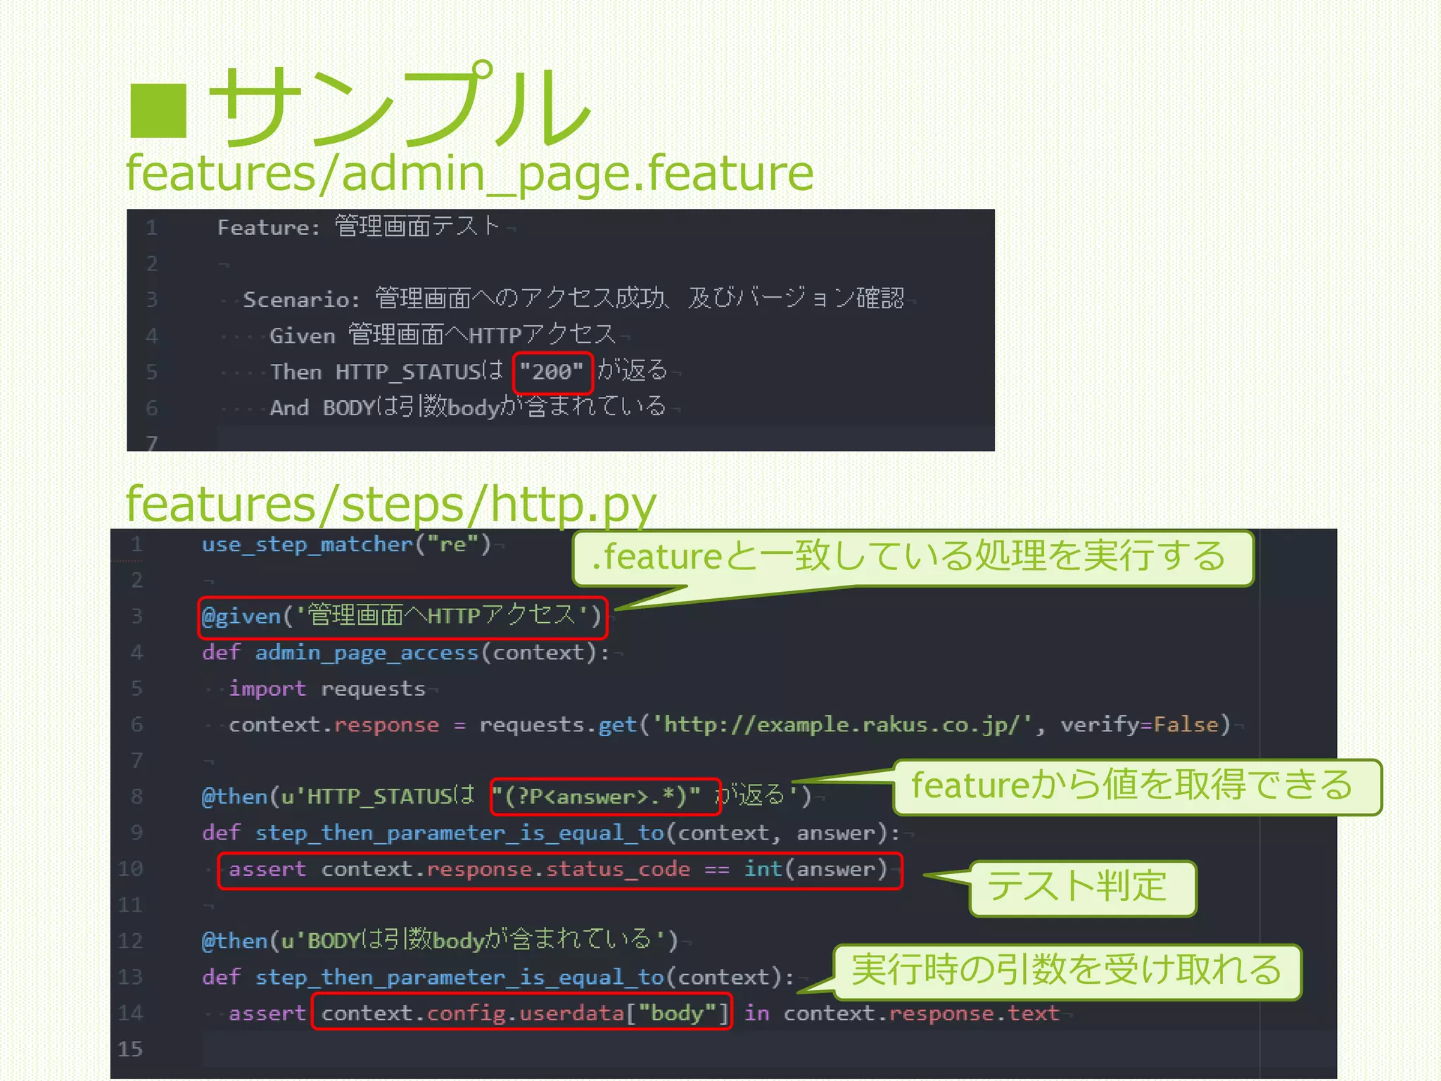The width and height of the screenshot is (1441, 1081).
Task: Click the 'And BODYは引数bodyが含まれている' step
Action: 468,407
